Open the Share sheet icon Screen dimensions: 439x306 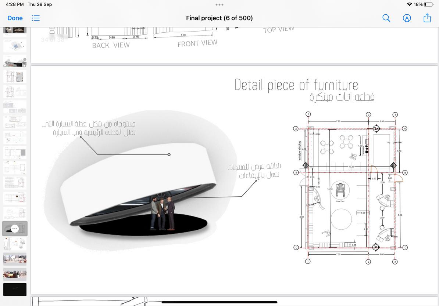[427, 18]
